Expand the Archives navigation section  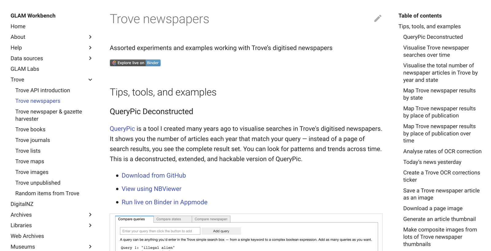[x=90, y=215]
